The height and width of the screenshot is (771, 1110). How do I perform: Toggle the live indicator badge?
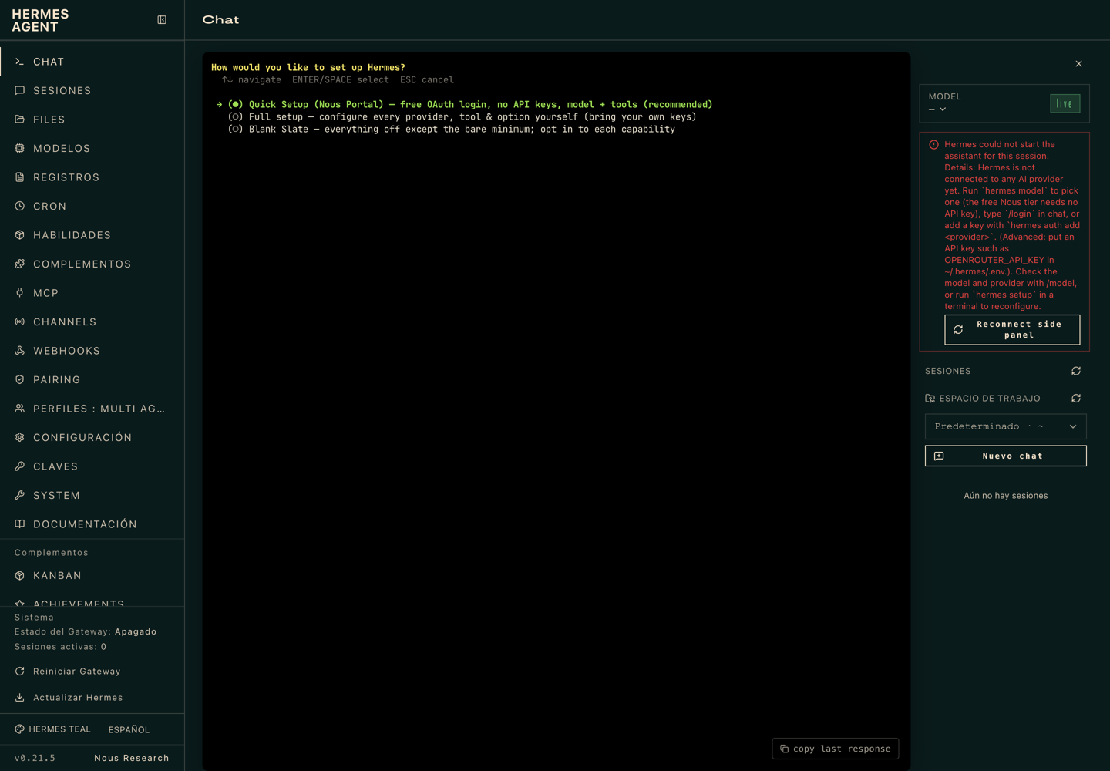tap(1065, 103)
